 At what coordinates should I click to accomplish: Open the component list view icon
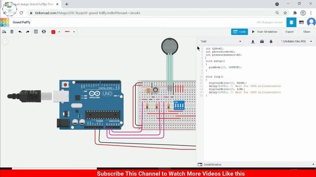point(301,22)
